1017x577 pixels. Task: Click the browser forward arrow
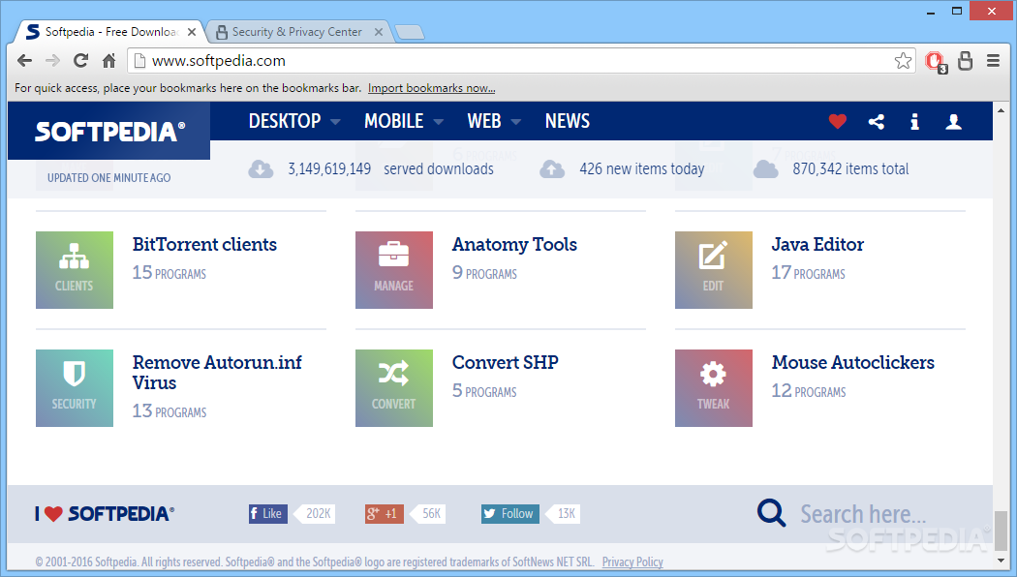coord(52,61)
